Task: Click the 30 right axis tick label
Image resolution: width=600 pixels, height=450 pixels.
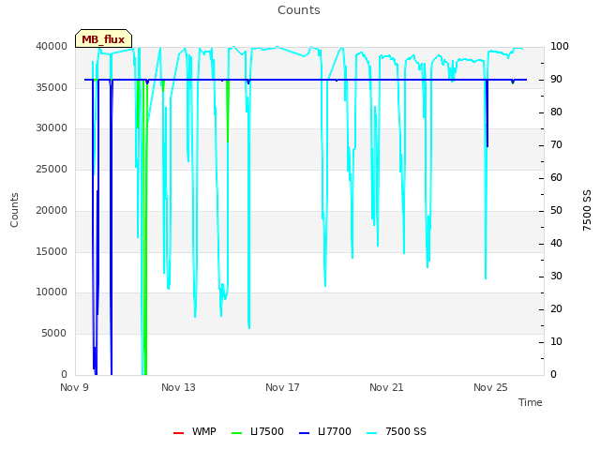Action: coord(556,277)
